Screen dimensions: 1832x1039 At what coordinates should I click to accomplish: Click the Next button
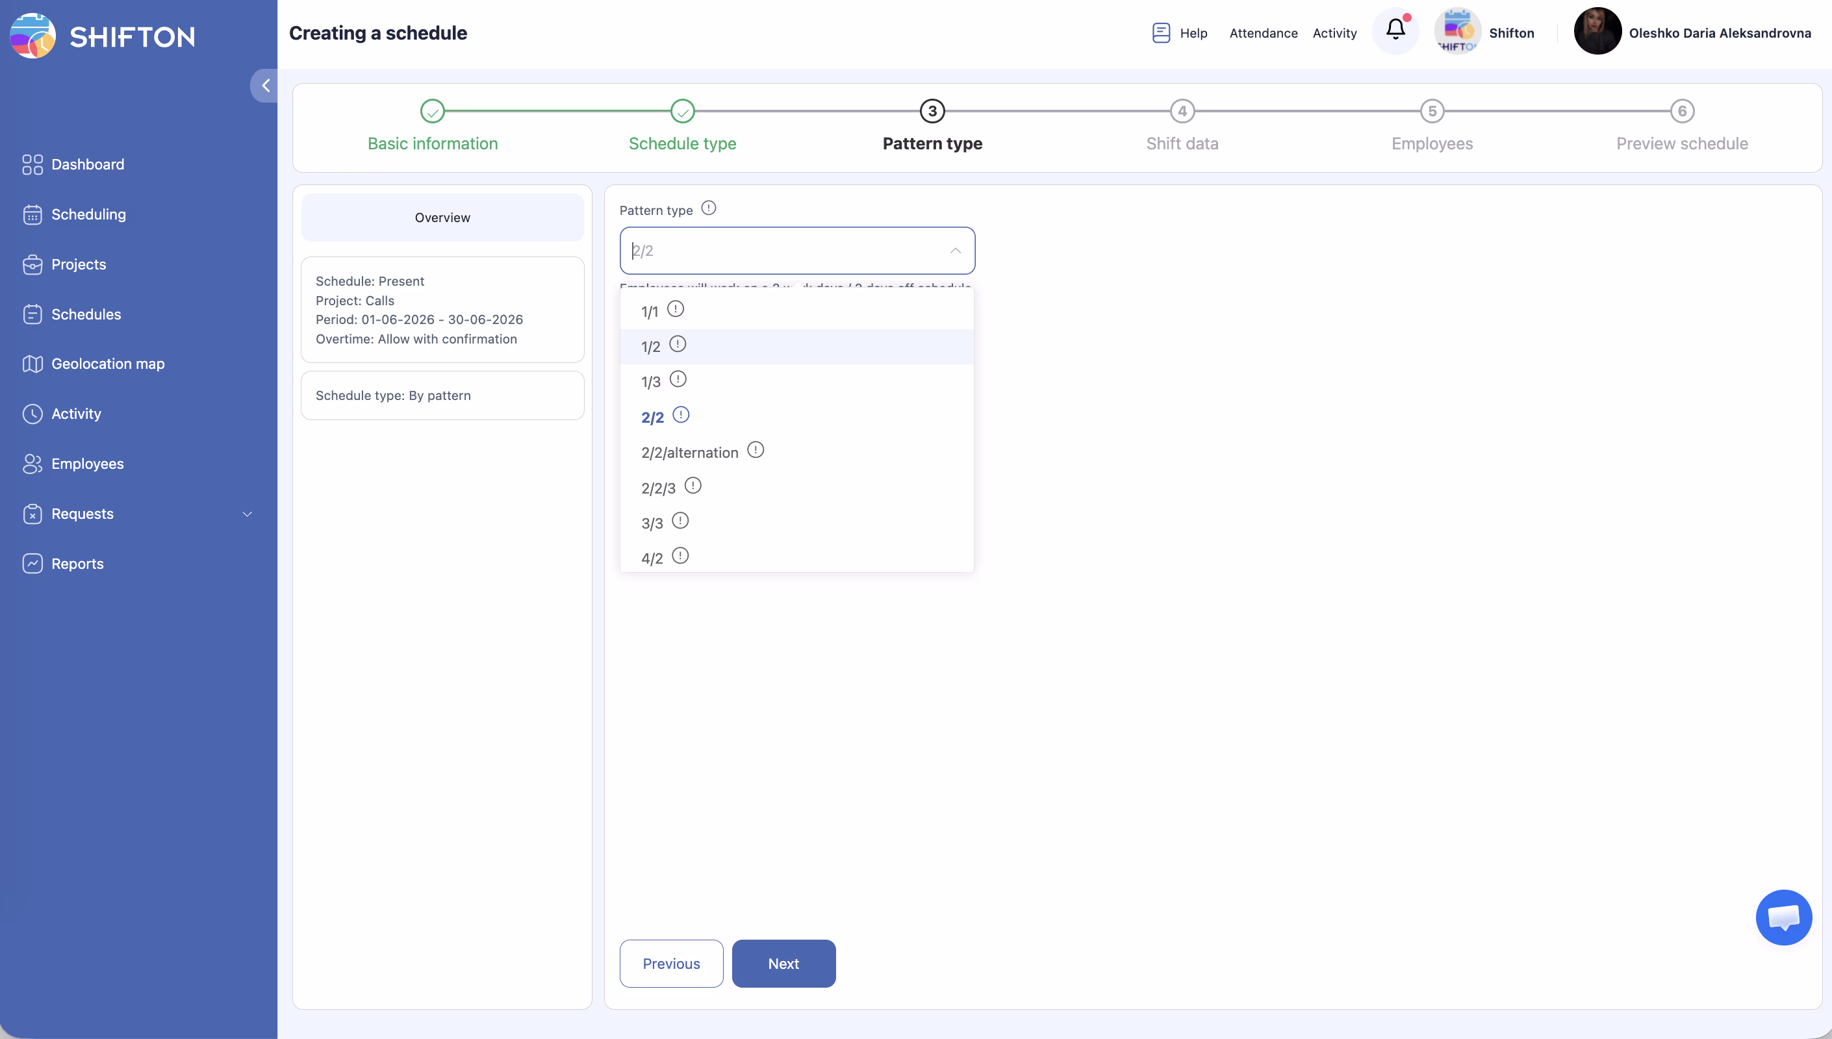click(x=783, y=964)
